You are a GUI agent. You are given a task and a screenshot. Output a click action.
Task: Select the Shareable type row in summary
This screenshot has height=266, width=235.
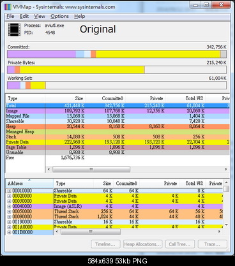coord(117,121)
